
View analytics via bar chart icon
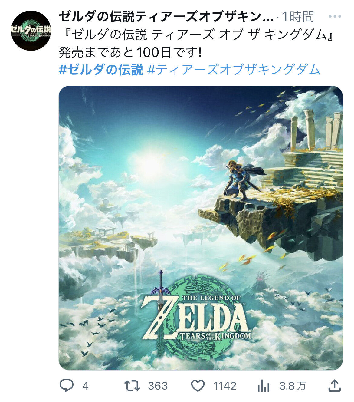tap(264, 386)
